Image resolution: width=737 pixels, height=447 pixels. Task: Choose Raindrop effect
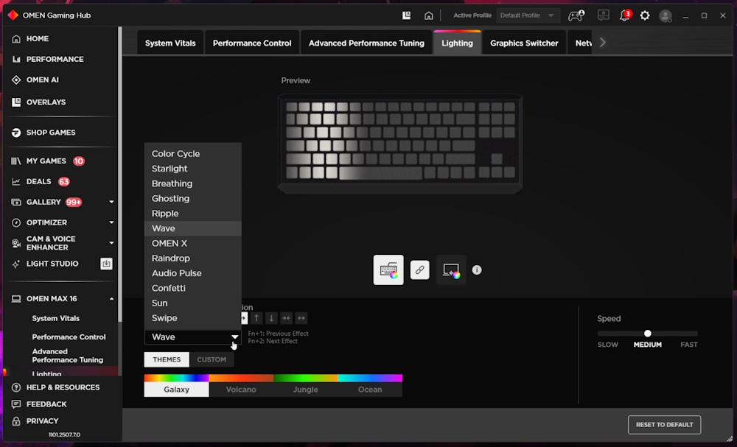click(192, 258)
